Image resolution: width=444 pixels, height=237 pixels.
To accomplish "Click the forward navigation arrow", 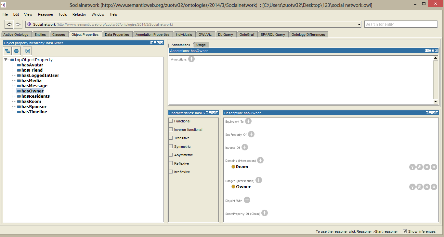I will [x=18, y=24].
